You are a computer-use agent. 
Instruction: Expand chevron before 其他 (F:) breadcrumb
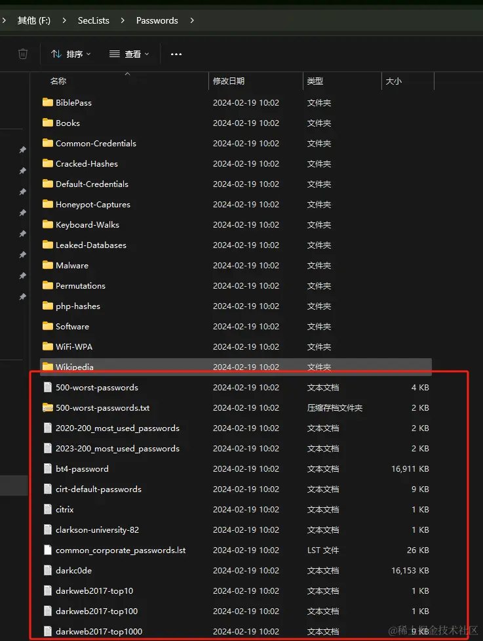4,20
